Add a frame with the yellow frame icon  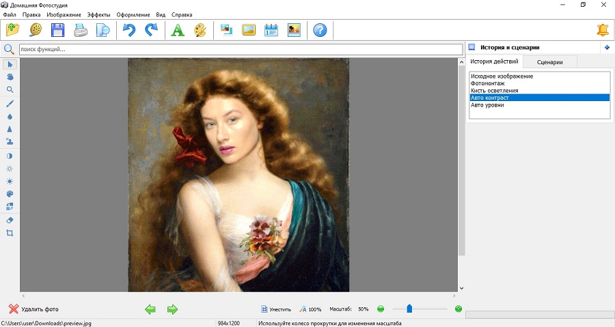[x=249, y=30]
